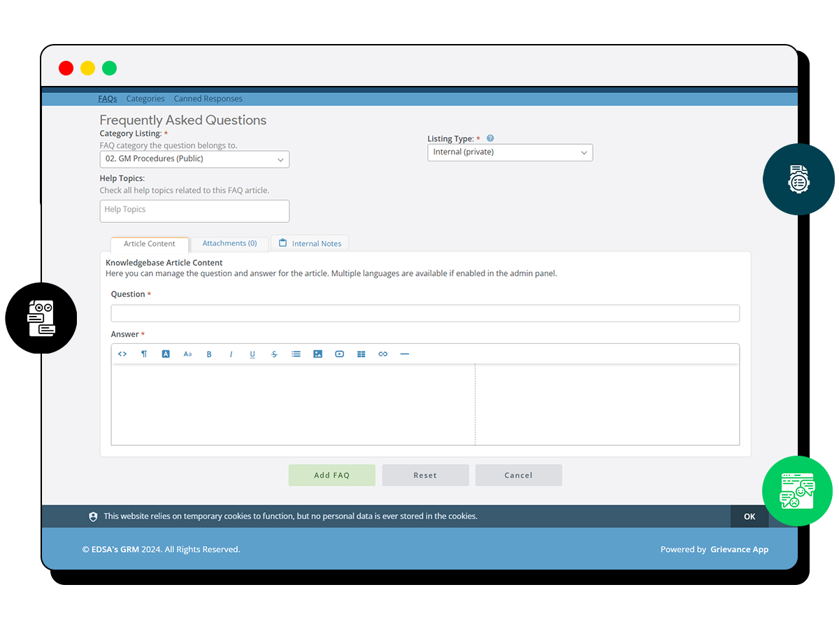The image size is (839, 629).
Task: Click the insert video icon
Action: [x=340, y=354]
